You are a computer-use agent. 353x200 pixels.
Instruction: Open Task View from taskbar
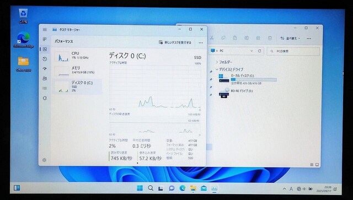(161, 188)
